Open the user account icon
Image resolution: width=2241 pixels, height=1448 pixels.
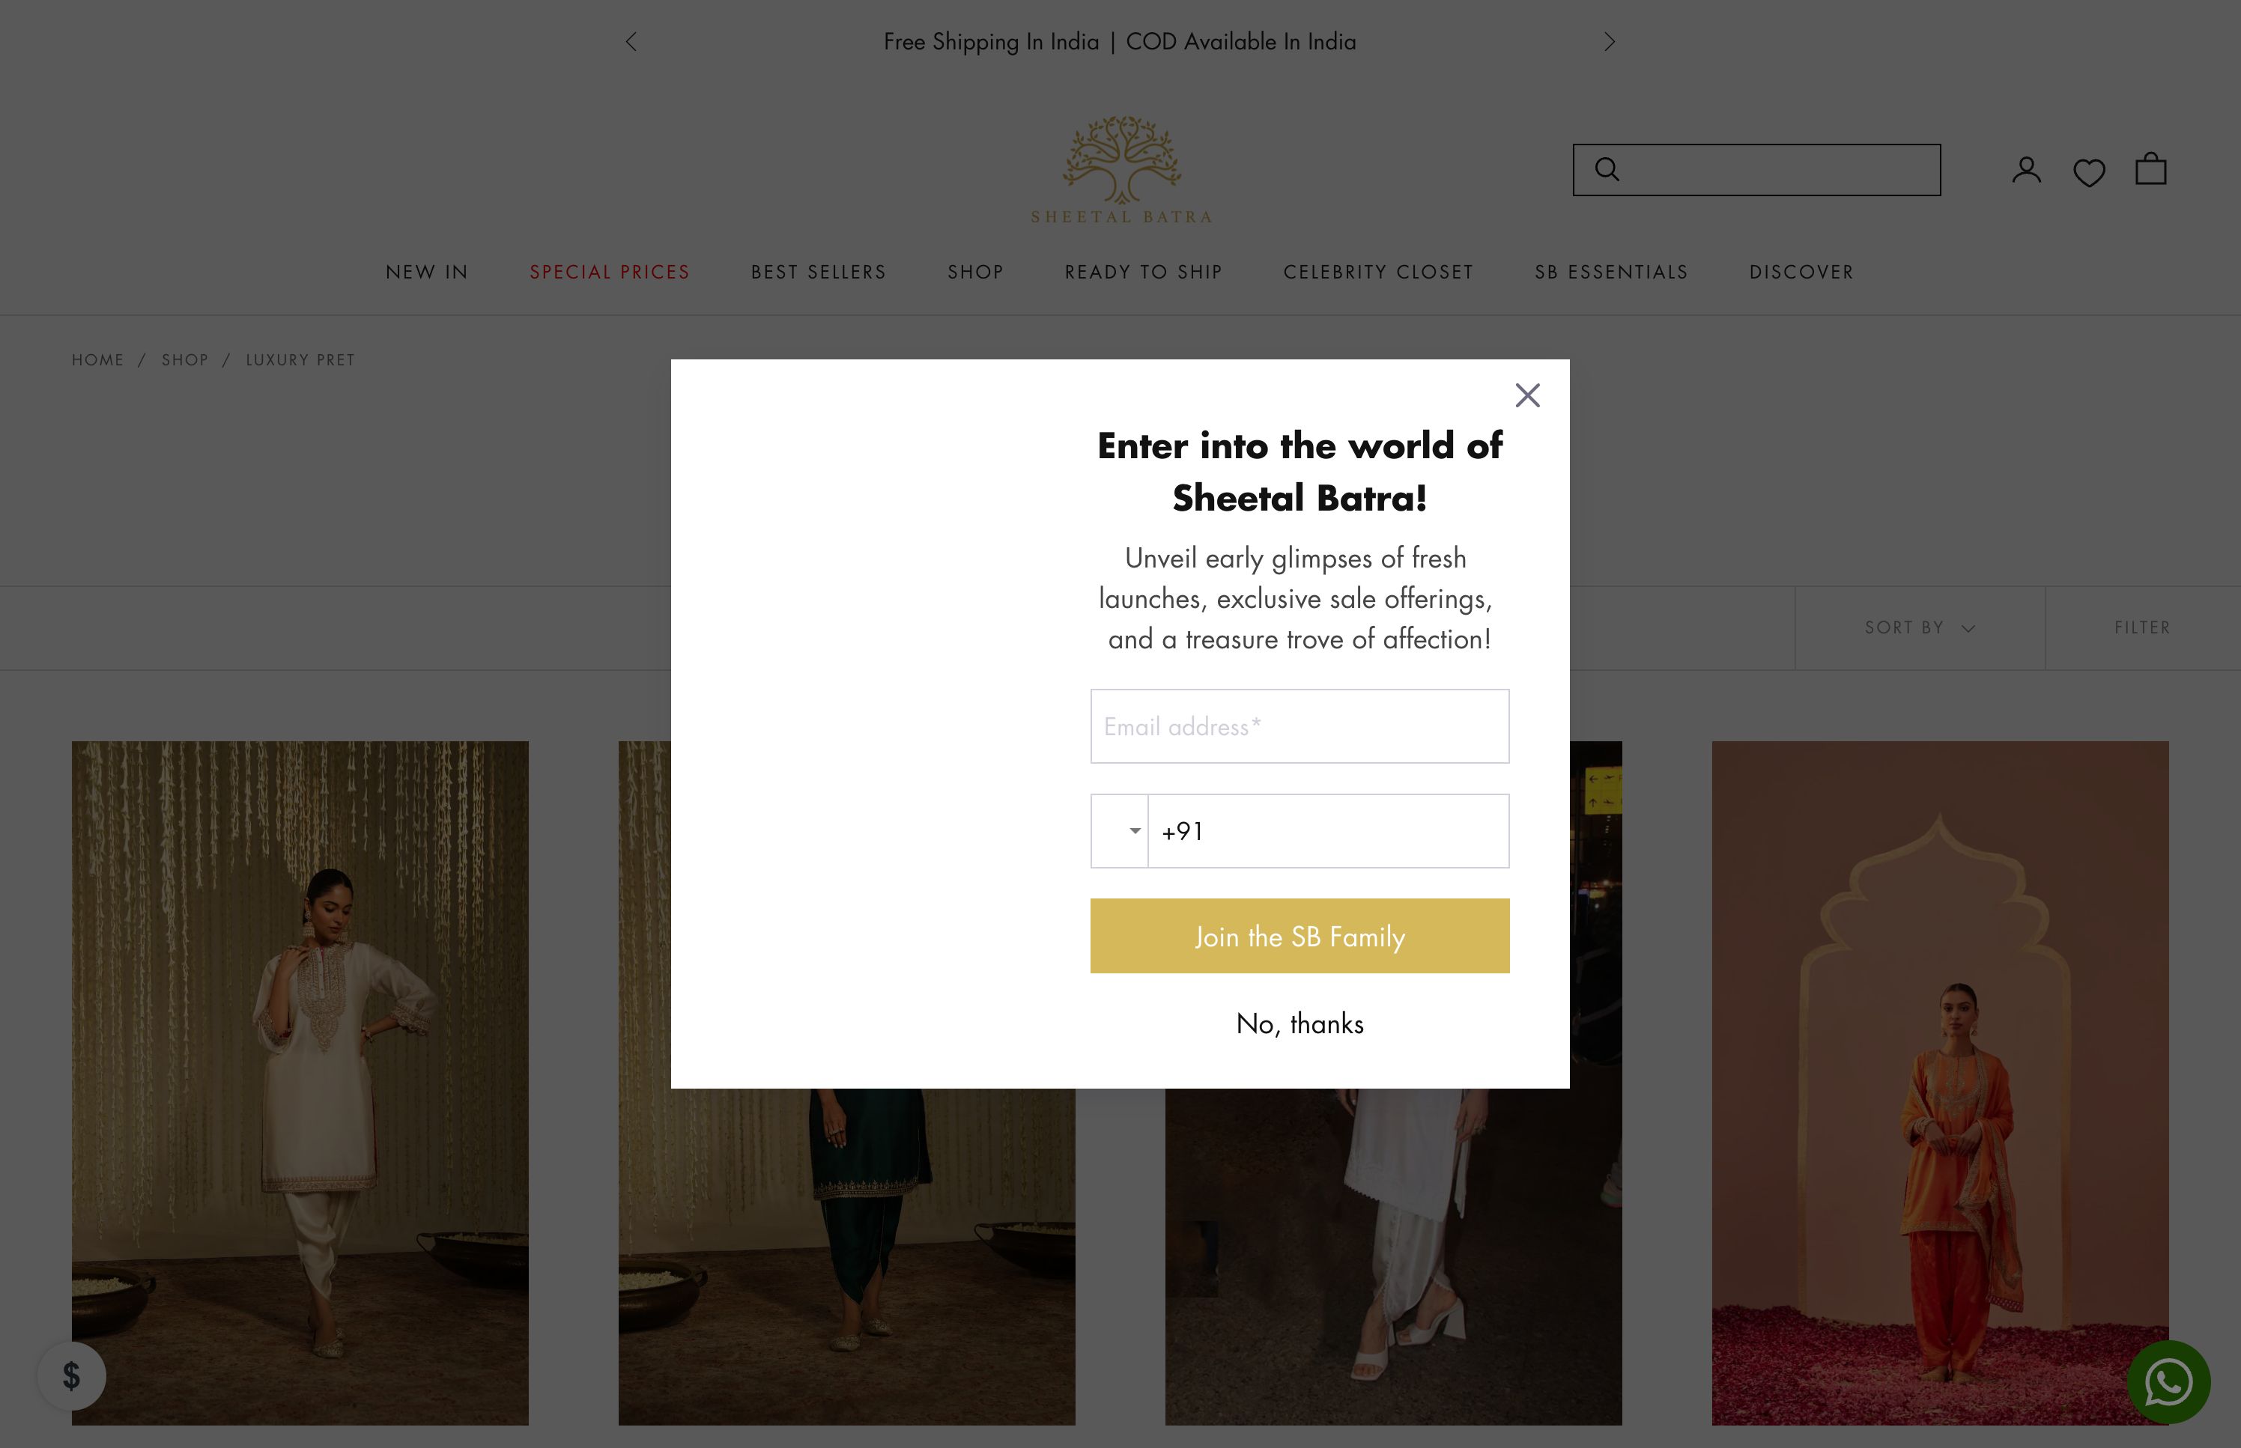pos(2025,170)
